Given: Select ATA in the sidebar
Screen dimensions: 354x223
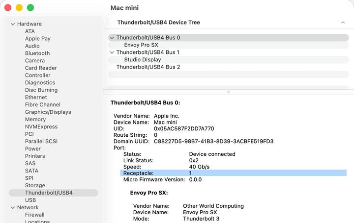Looking at the screenshot, I should point(30,31).
